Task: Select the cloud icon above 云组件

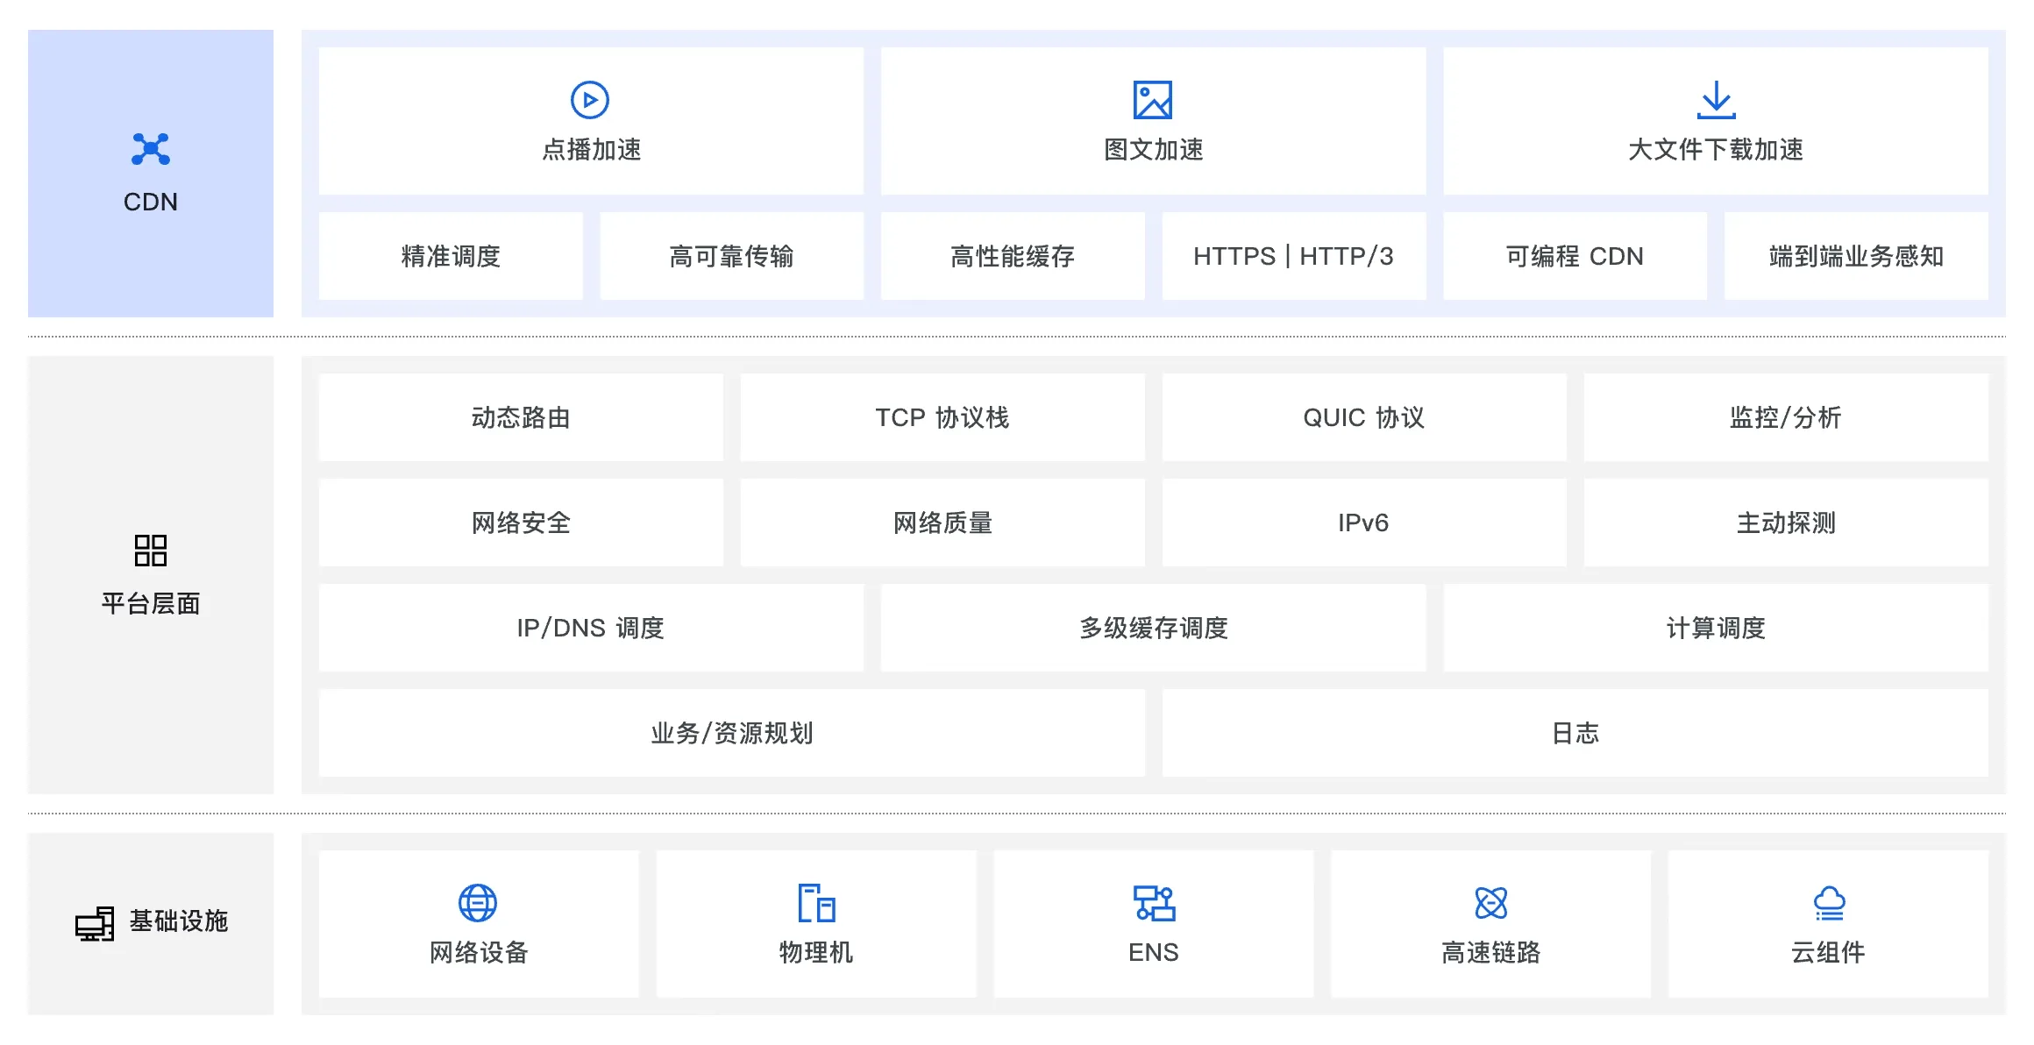Action: [x=1829, y=902]
